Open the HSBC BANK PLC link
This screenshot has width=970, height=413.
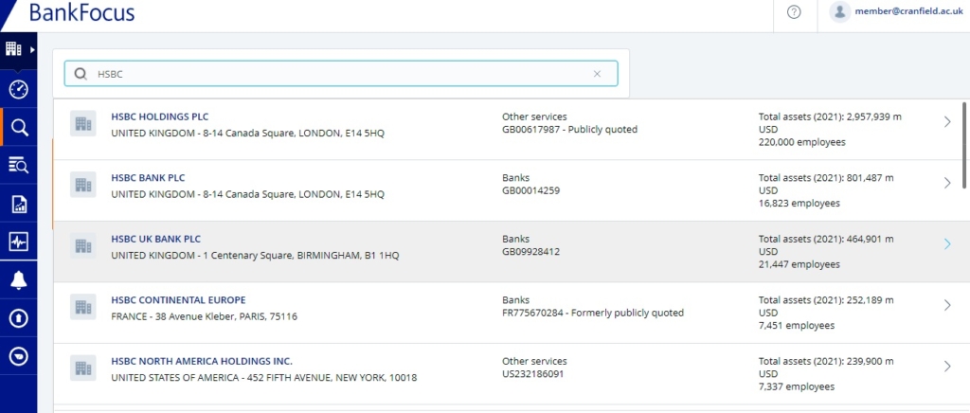(148, 178)
